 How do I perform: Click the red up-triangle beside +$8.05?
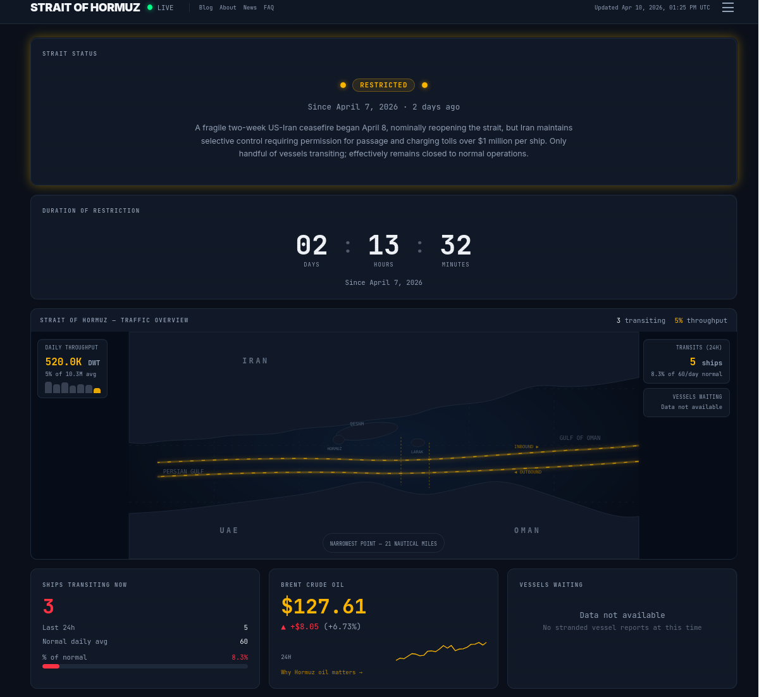(284, 627)
